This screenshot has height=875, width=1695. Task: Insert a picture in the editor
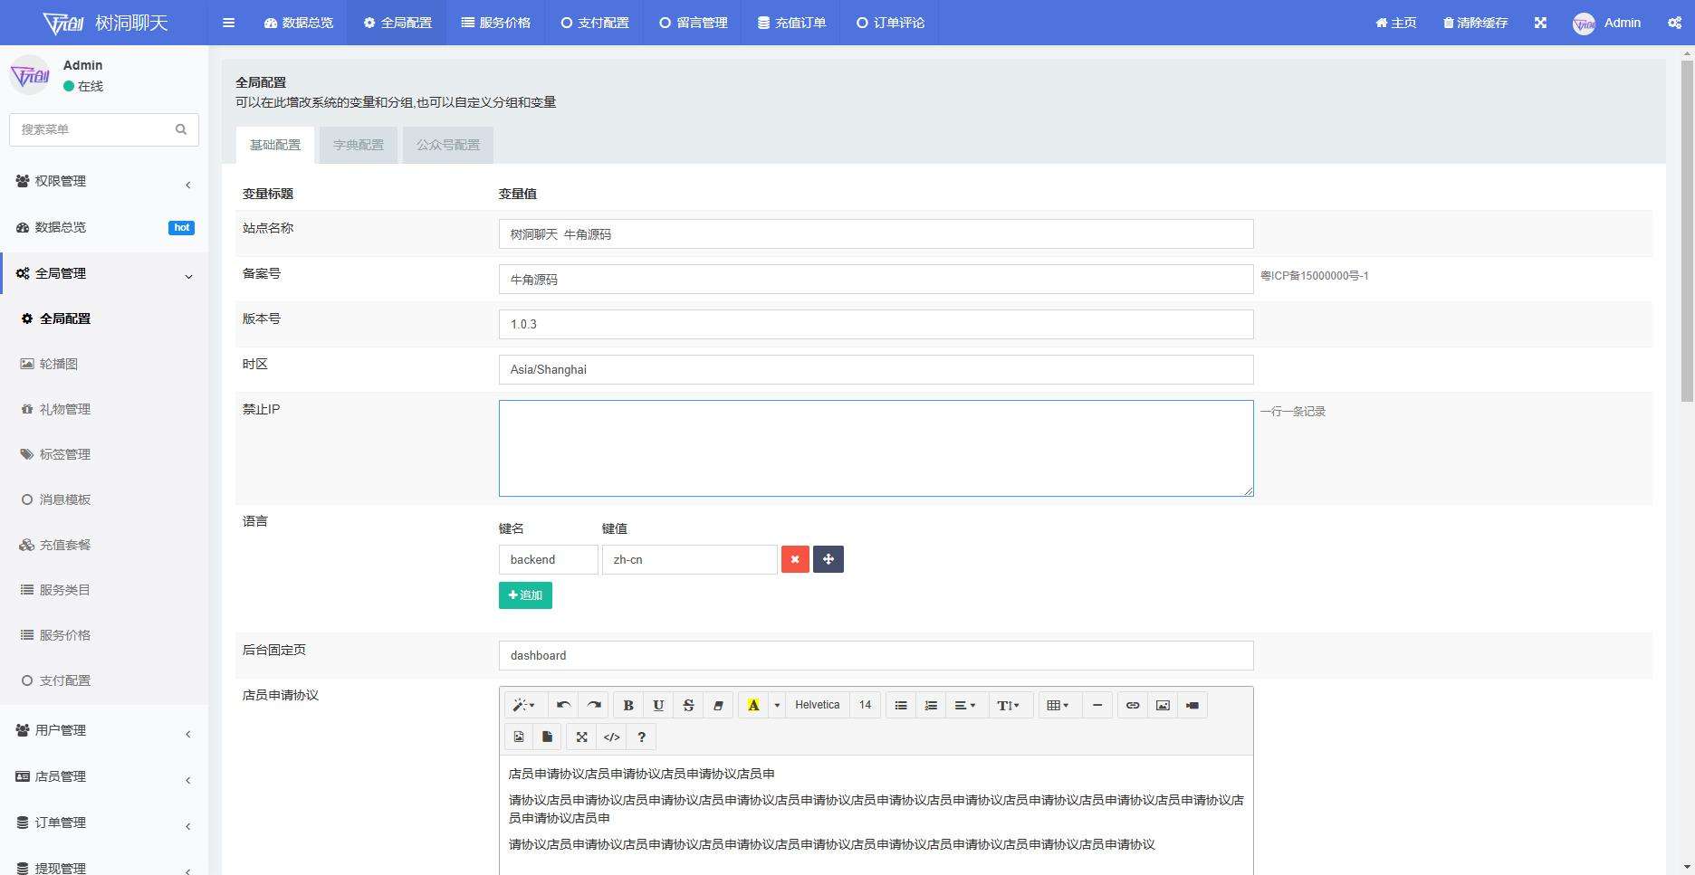(1163, 705)
